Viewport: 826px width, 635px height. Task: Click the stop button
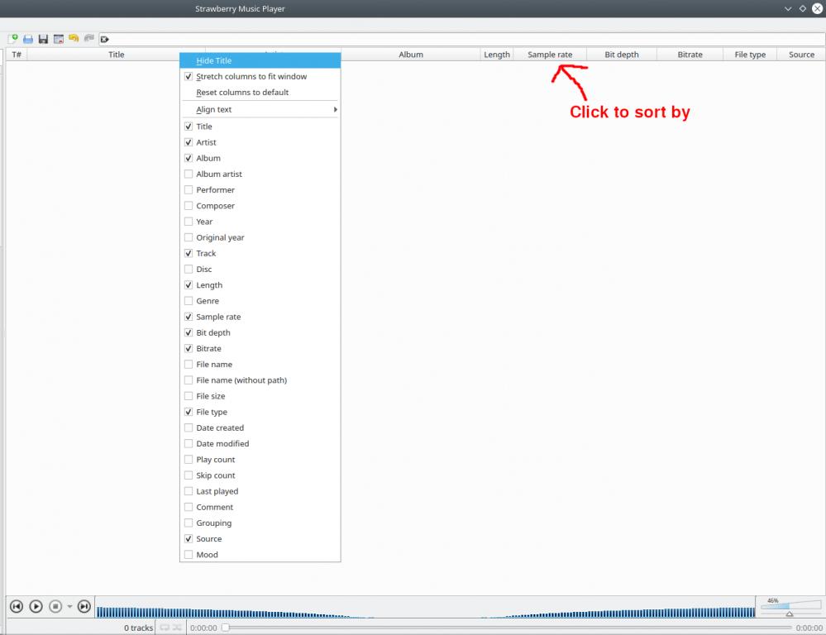tap(55, 607)
